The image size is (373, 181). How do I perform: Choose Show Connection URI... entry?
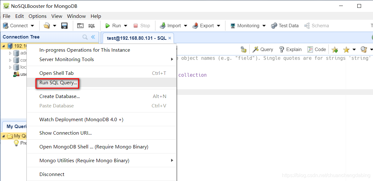[x=102, y=133]
